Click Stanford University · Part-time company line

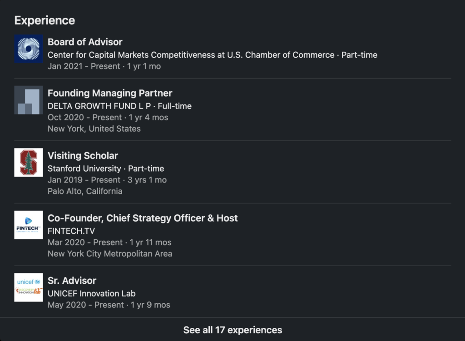tap(106, 168)
